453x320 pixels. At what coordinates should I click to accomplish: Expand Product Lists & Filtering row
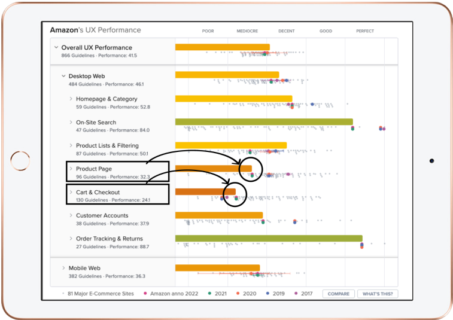(71, 145)
